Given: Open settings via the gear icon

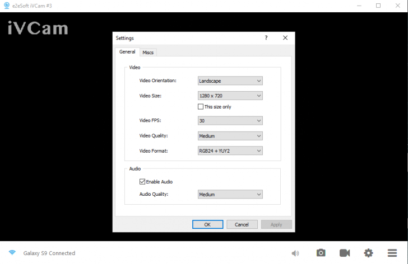Looking at the screenshot, I should [368, 253].
